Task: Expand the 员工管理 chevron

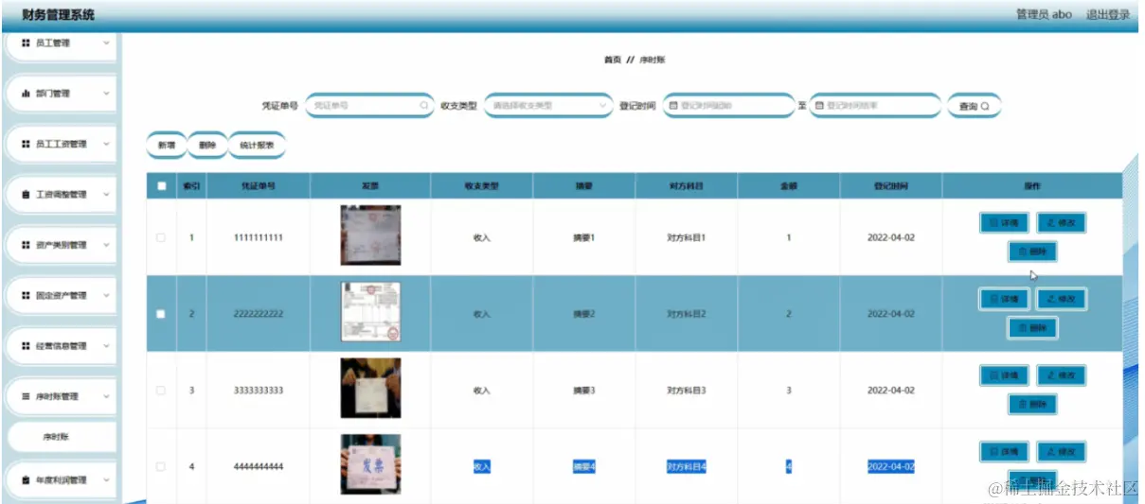Action: (x=106, y=43)
